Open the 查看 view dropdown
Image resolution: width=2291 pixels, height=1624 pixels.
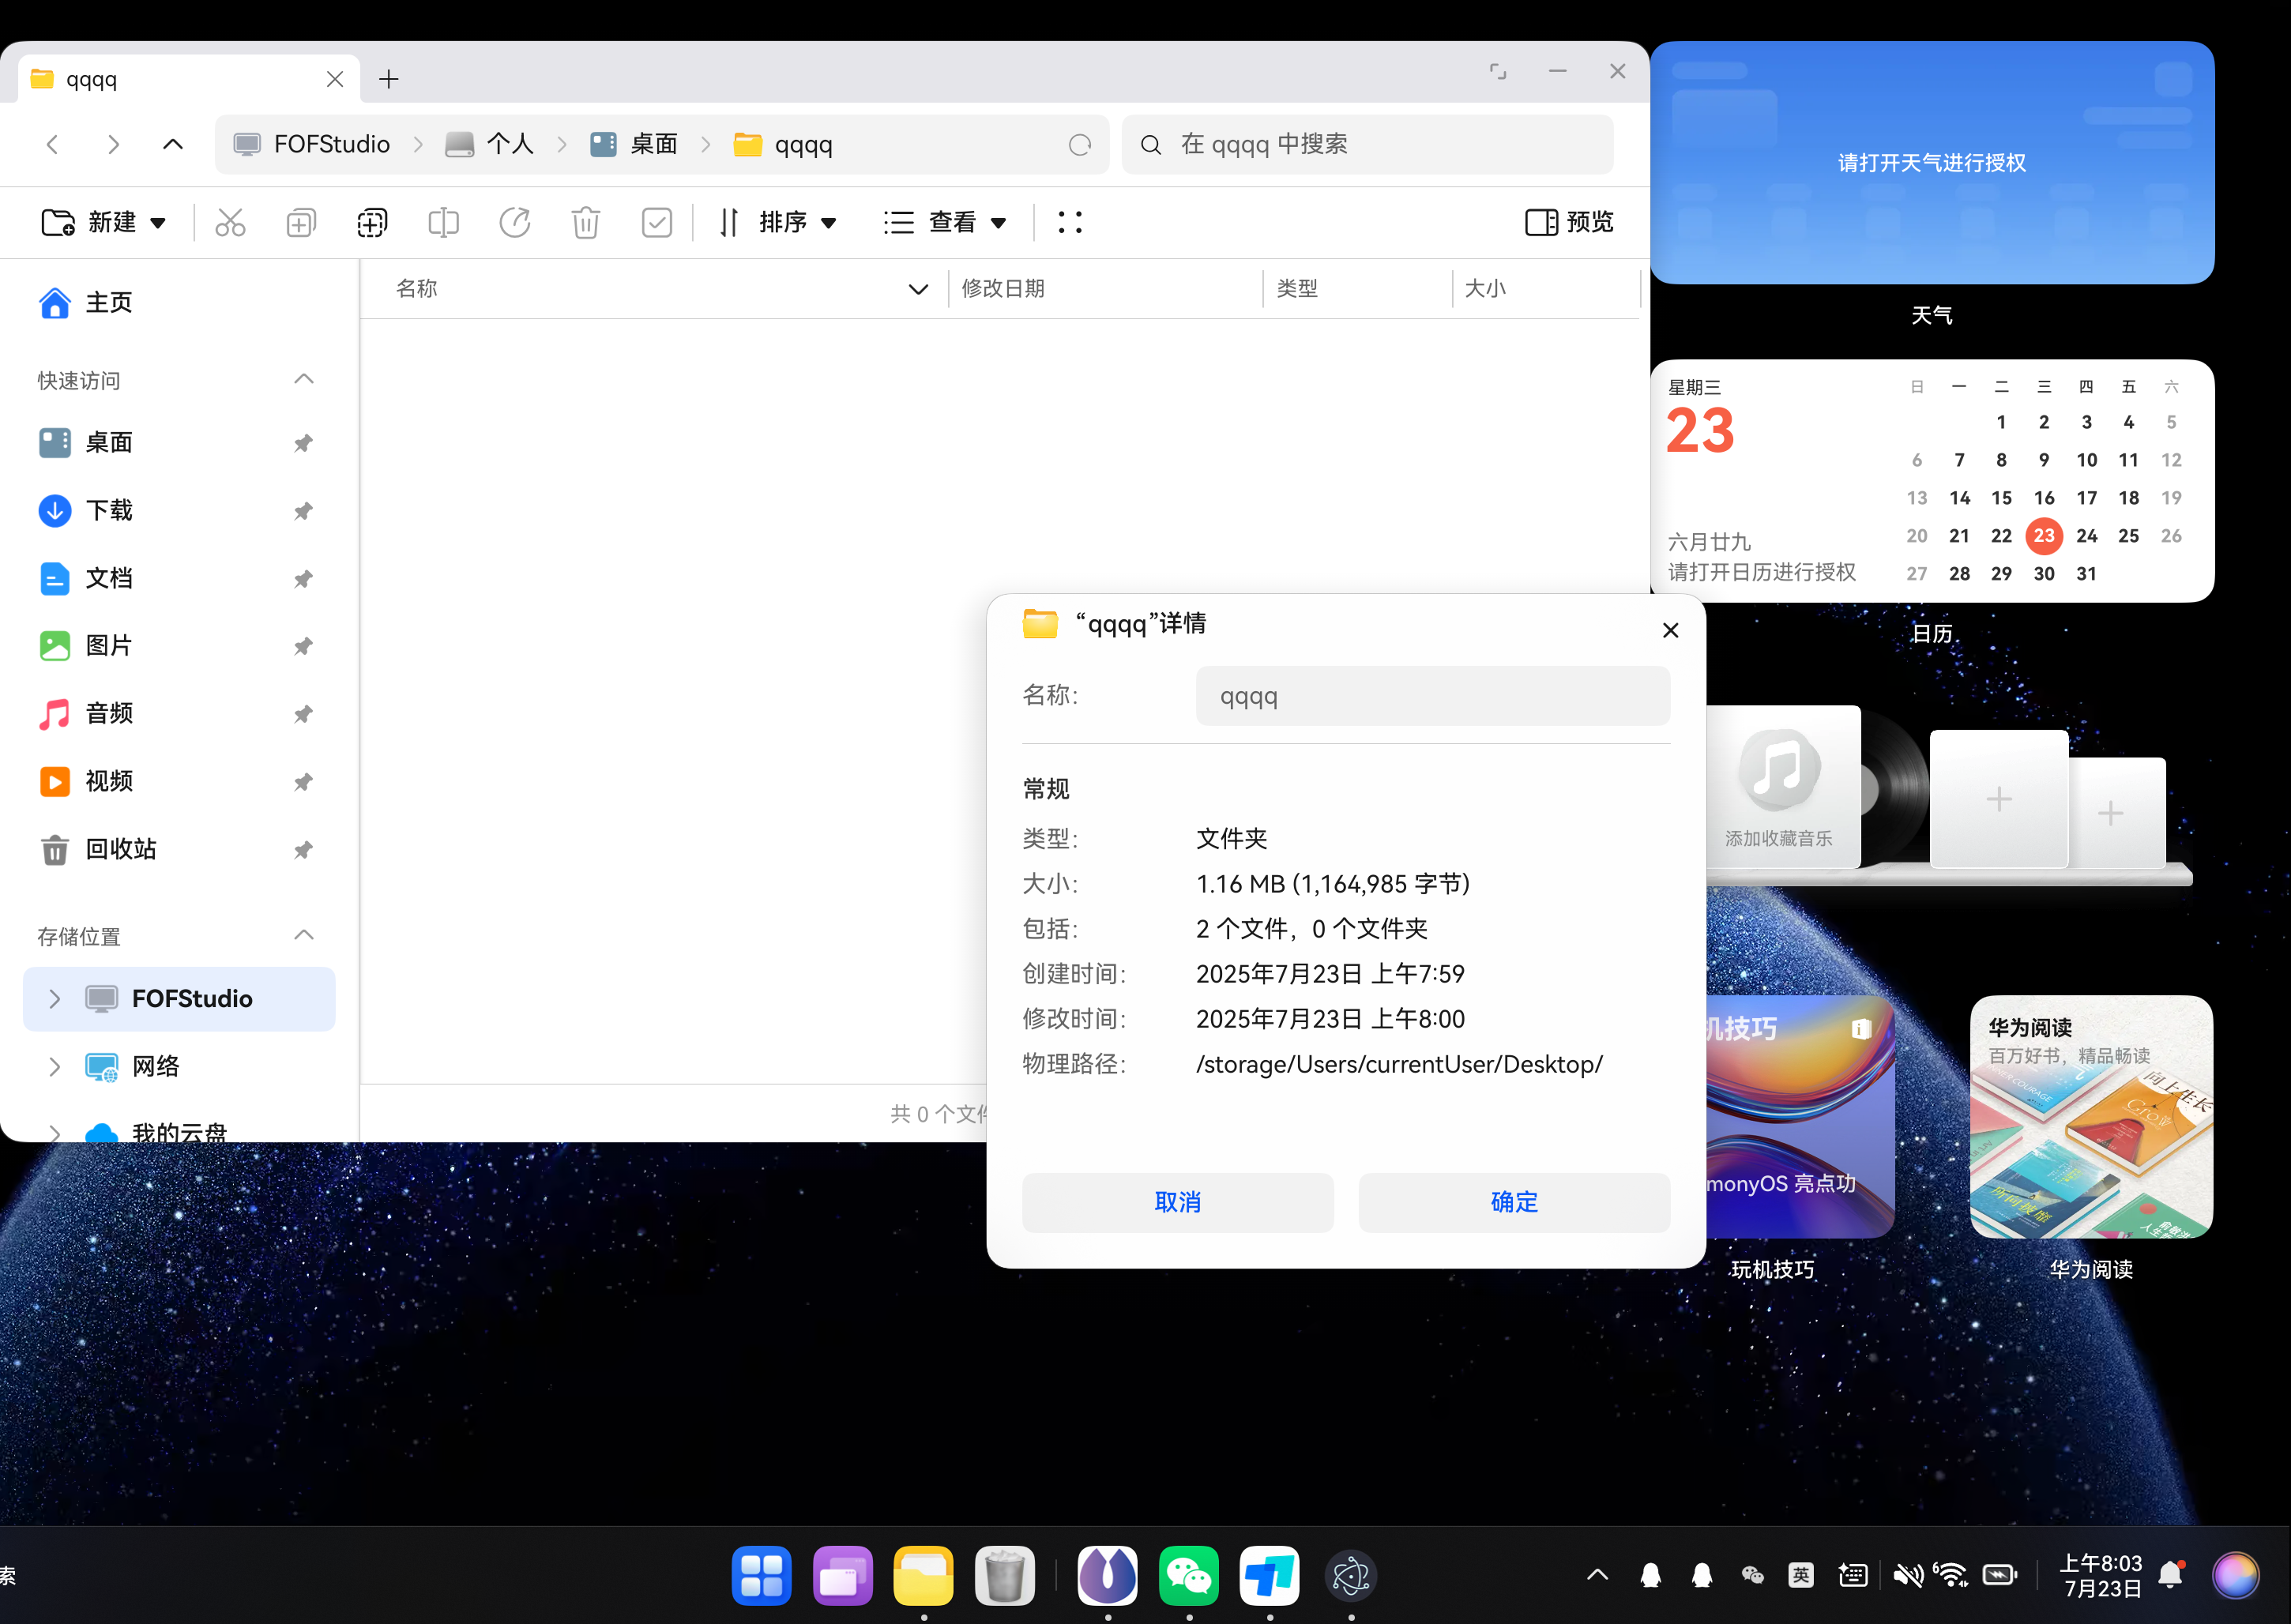[x=945, y=222]
